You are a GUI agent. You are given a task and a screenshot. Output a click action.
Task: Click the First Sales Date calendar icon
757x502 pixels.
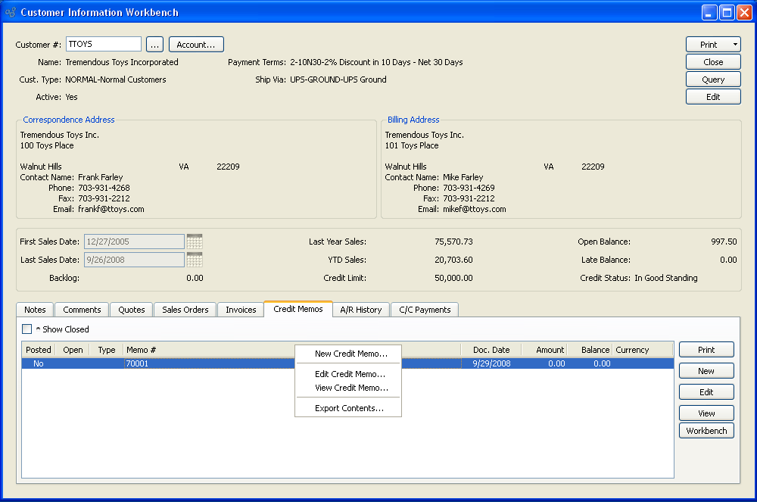[195, 242]
